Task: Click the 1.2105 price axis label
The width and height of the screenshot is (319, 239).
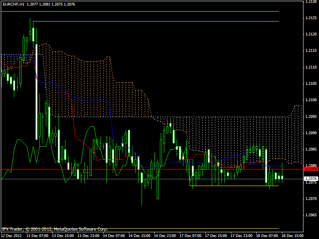Action: (311, 84)
